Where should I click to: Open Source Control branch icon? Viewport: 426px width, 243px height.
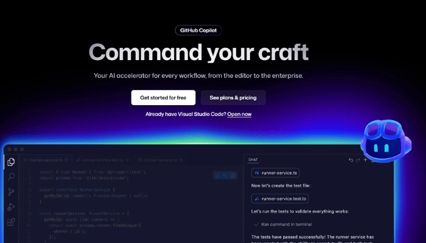[x=11, y=192]
